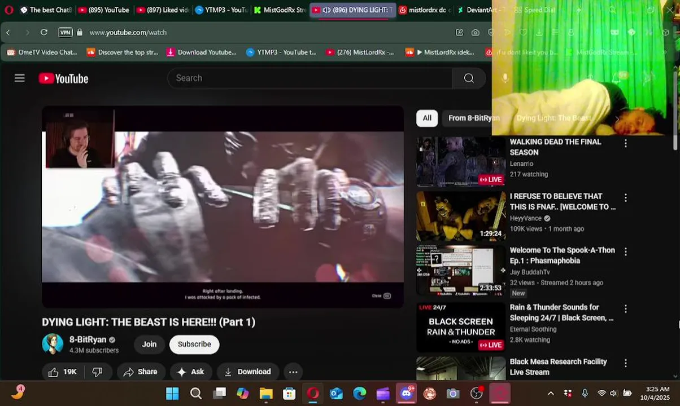Join the 8-BitRyan channel membership
The image size is (680, 406).
coord(149,344)
